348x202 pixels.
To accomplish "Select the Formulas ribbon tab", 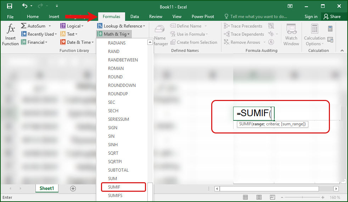I will tap(111, 17).
